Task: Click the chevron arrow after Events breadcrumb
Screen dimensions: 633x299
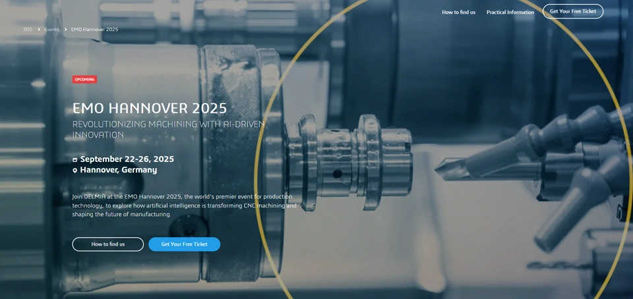Action: pyautogui.click(x=65, y=30)
